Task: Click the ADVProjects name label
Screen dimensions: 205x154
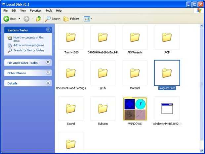Action: pos(135,52)
